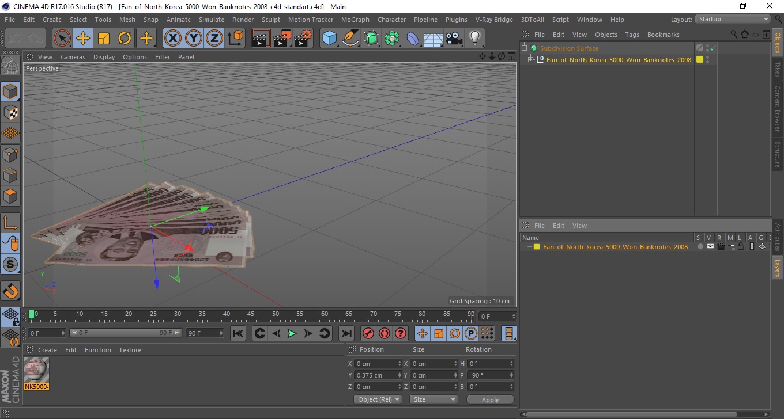Add a Cube primitive object

329,39
